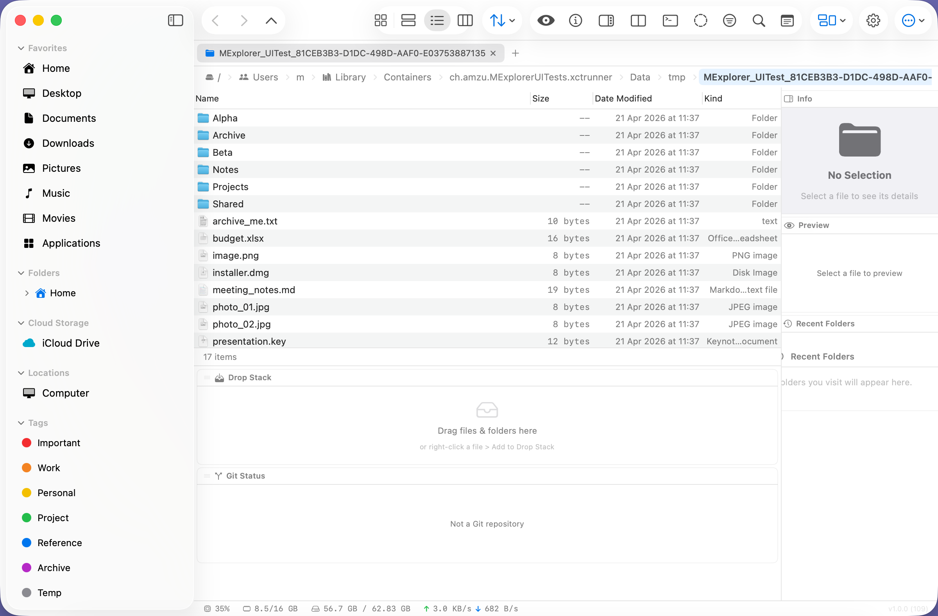The image size is (938, 616).
Task: Select the Projects folder
Action: tap(487, 187)
